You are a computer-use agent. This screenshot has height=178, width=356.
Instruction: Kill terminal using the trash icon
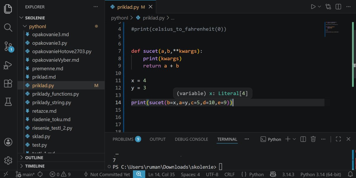[313, 139]
